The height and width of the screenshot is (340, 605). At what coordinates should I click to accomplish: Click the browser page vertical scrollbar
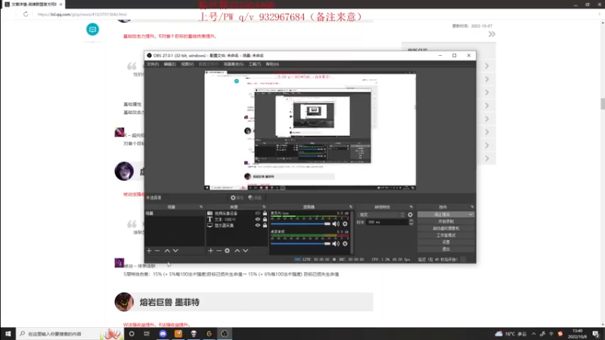(x=603, y=104)
